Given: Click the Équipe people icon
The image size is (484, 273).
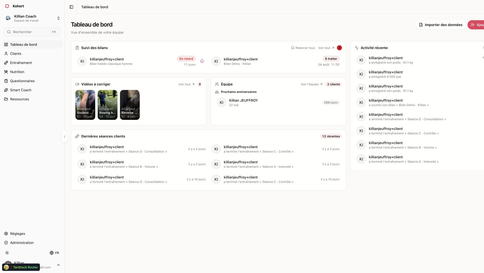Looking at the screenshot, I should click(217, 84).
